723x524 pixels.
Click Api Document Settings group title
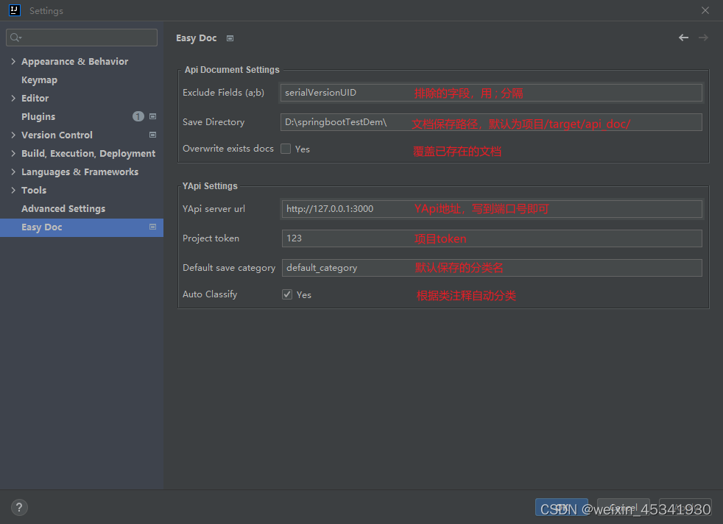[232, 70]
